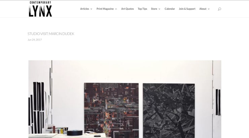Expand the Print Magazine chevron

[116, 9]
